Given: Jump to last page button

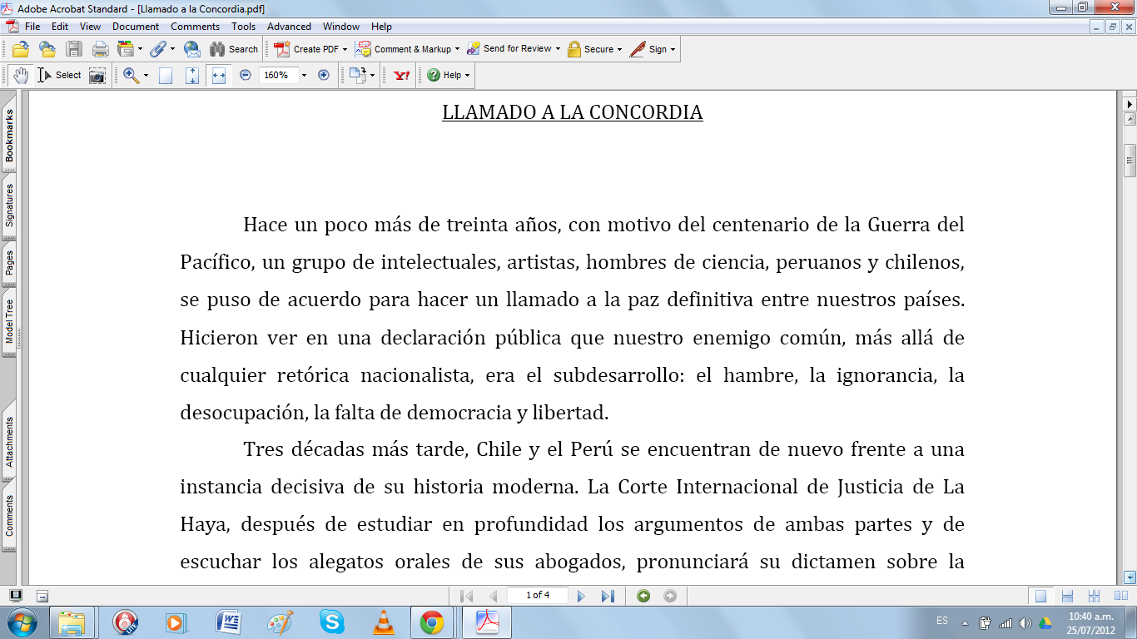Looking at the screenshot, I should pyautogui.click(x=608, y=596).
